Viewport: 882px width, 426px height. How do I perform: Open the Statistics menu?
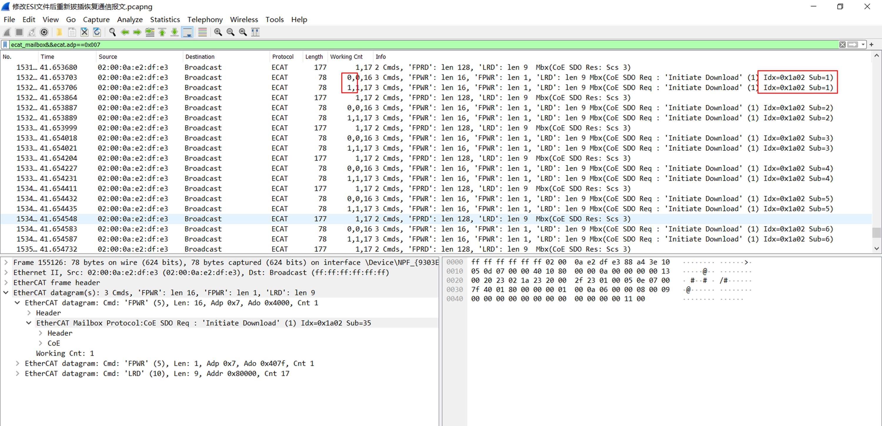[x=165, y=19]
